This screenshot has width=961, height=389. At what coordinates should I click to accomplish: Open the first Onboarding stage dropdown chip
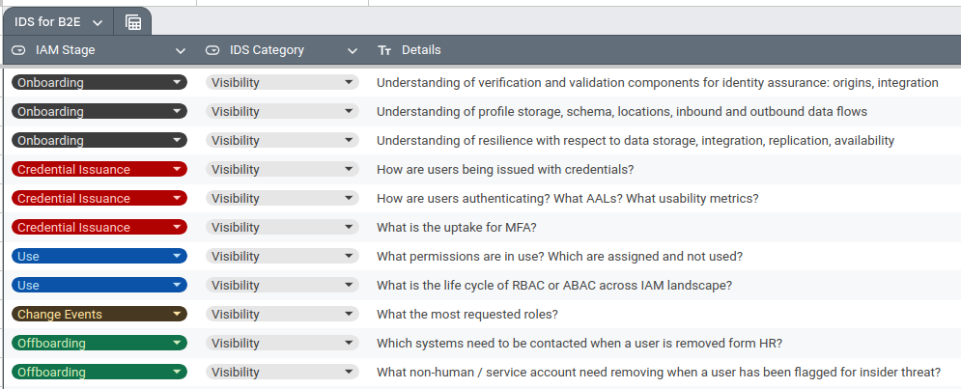[x=99, y=83]
